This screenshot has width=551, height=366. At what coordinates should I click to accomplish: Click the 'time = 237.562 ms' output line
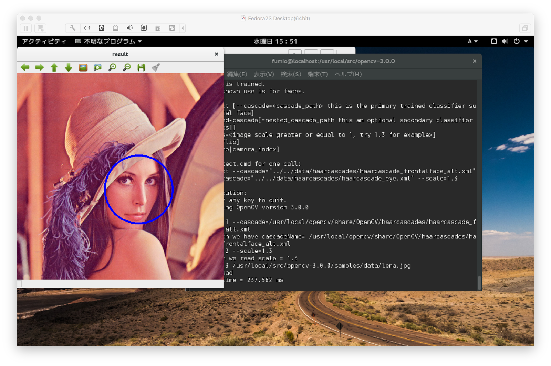click(254, 280)
